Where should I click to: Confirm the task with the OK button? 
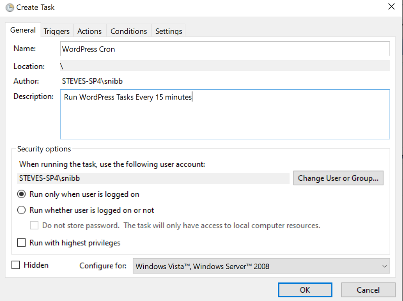(x=305, y=290)
